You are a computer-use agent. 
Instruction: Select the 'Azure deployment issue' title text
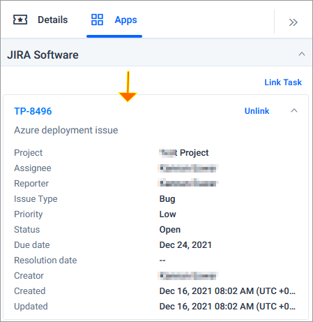(x=66, y=130)
